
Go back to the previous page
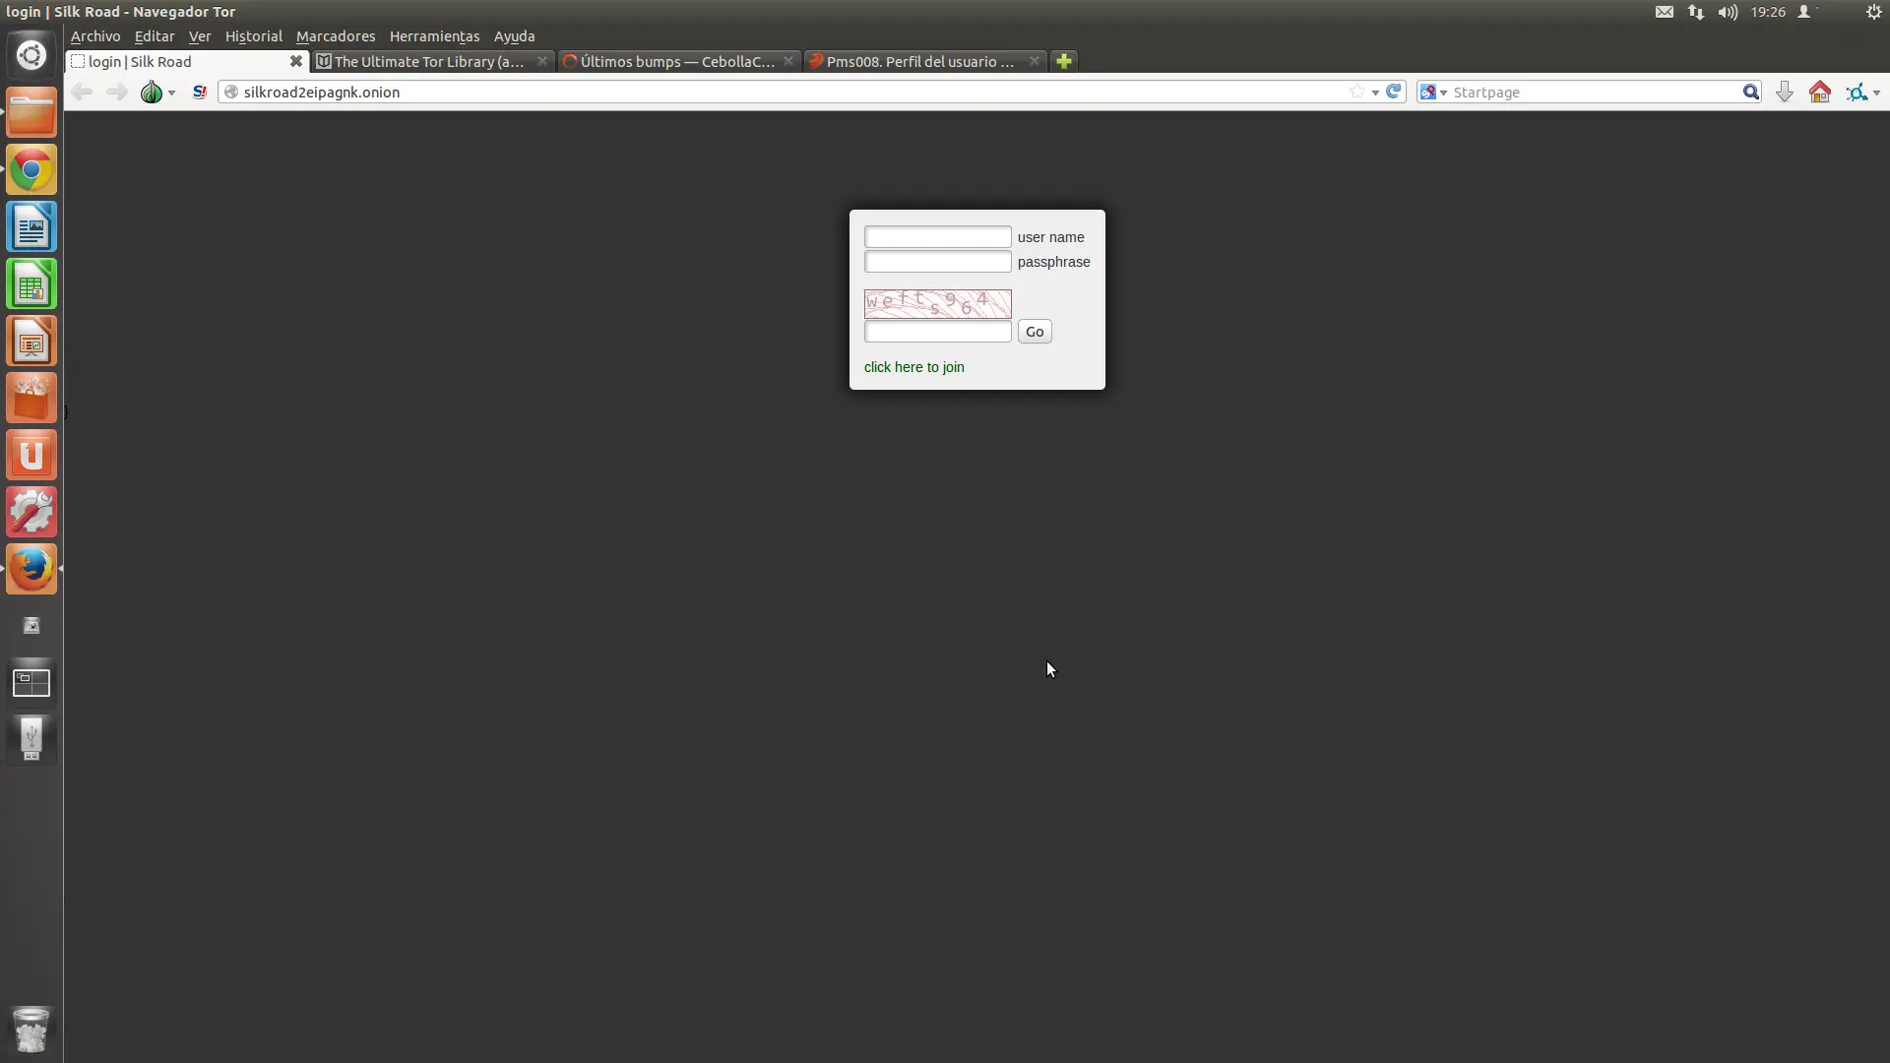coord(82,93)
